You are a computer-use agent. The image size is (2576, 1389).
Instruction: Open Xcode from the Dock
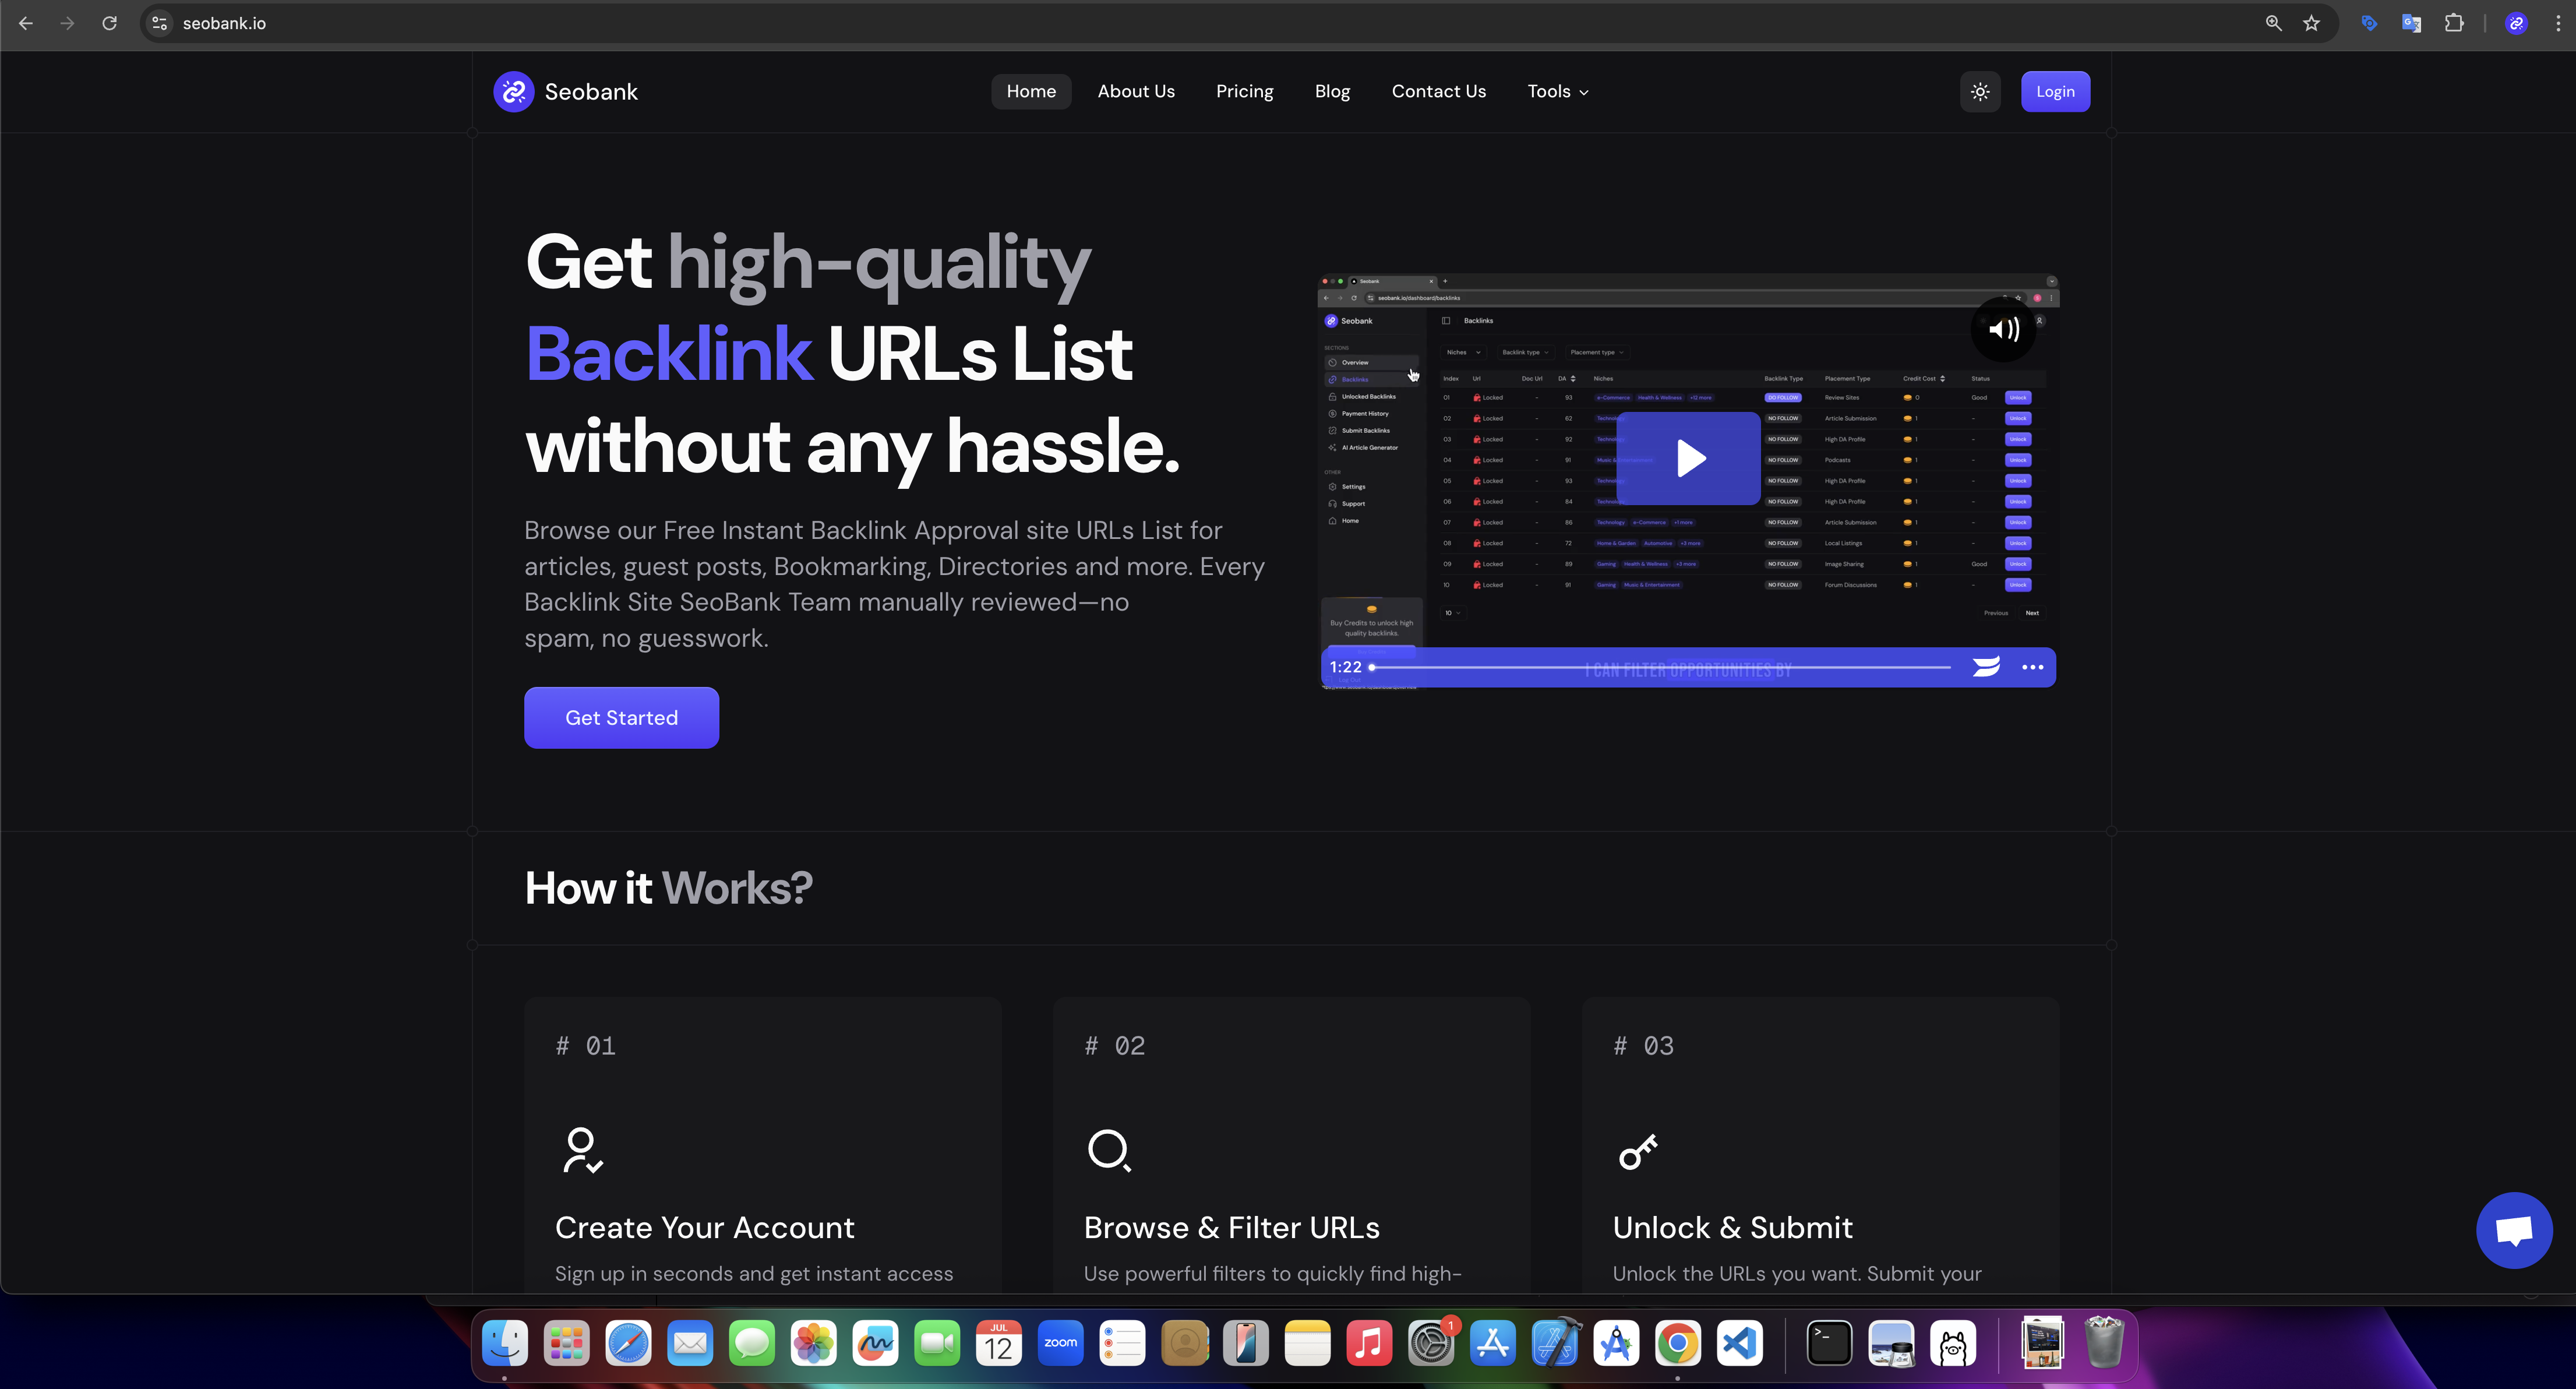coord(1554,1342)
